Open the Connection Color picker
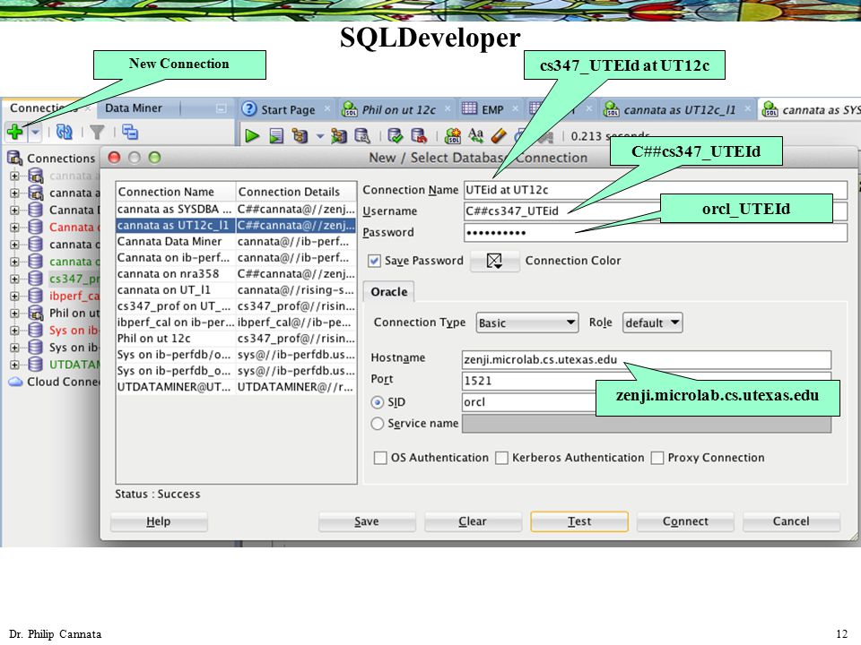The height and width of the screenshot is (645, 861). click(495, 261)
